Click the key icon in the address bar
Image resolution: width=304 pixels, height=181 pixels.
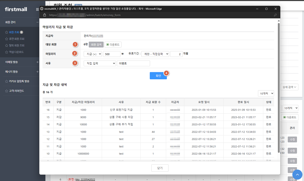point(275,15)
